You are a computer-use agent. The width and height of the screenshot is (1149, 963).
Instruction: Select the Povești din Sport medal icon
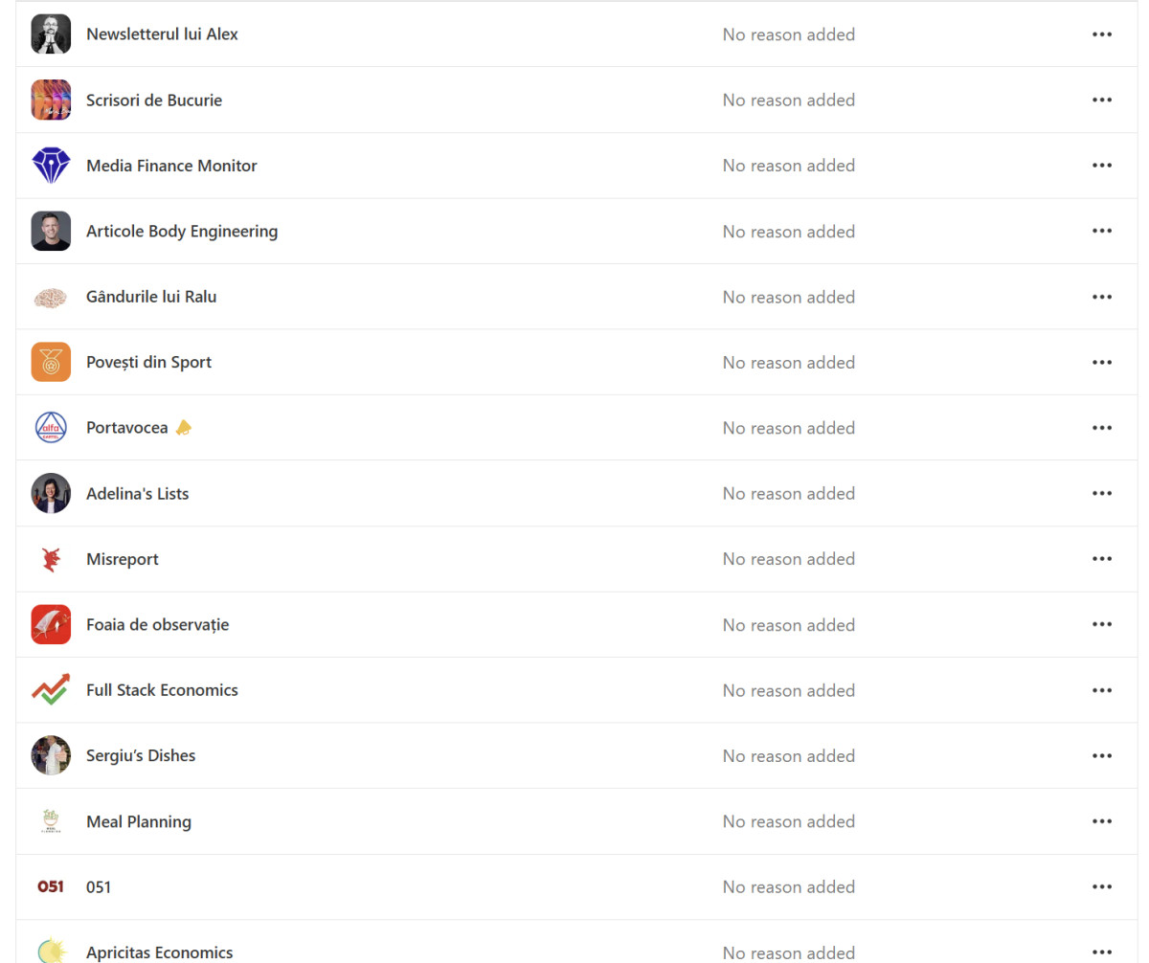click(51, 362)
